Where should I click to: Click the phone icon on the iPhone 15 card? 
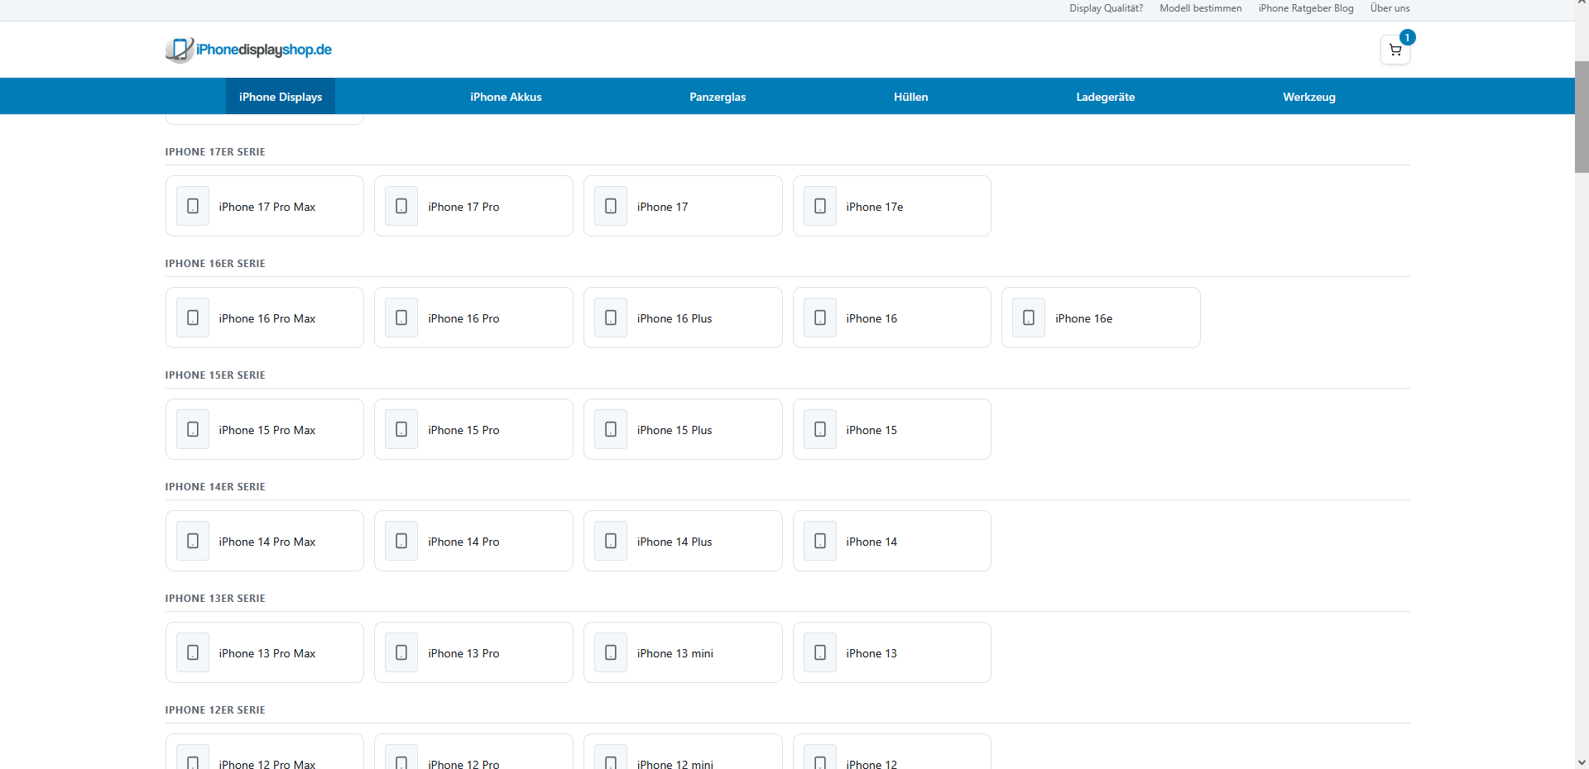point(820,429)
